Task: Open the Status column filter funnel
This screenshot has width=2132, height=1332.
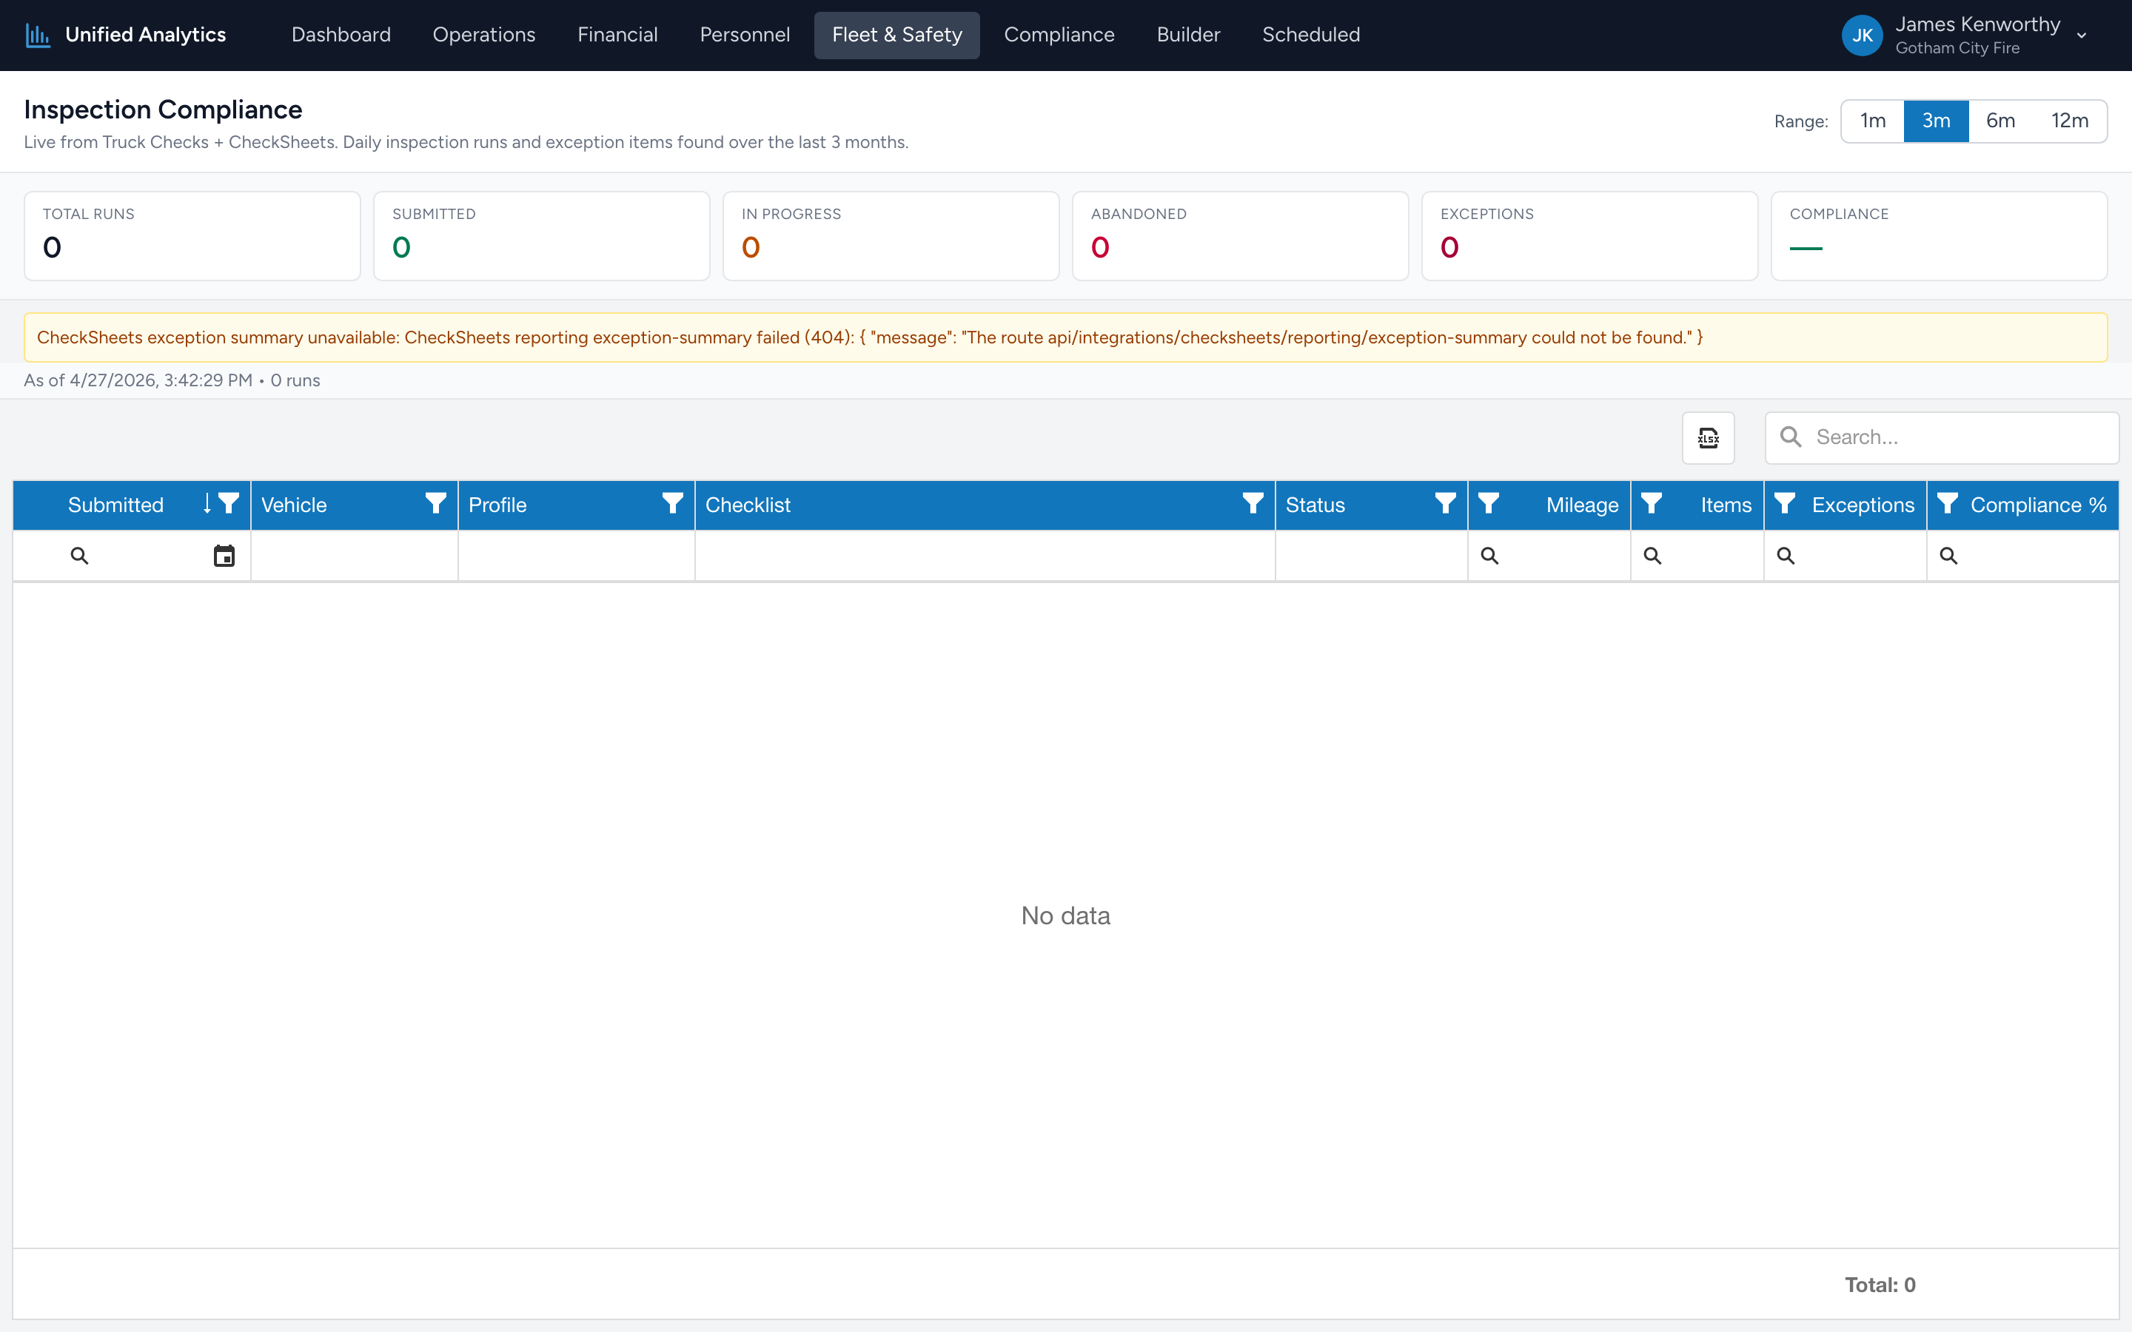Action: click(1446, 503)
